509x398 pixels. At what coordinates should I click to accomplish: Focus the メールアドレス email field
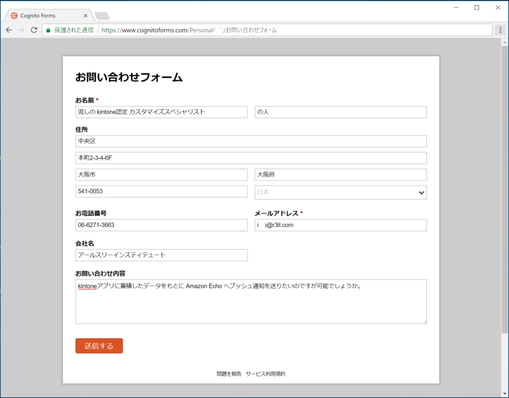click(x=340, y=225)
